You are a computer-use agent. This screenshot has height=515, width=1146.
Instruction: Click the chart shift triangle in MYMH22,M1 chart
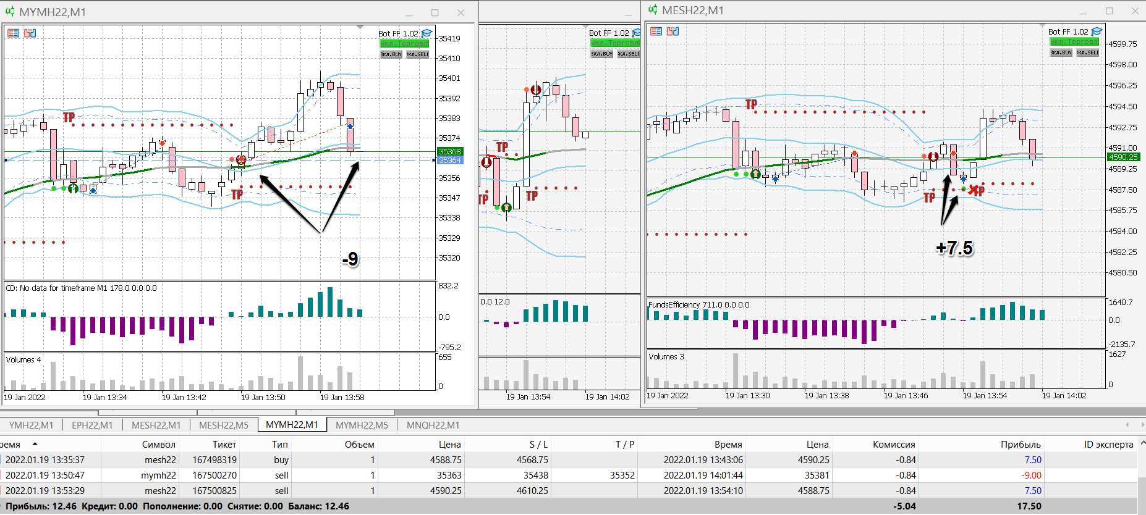click(360, 27)
